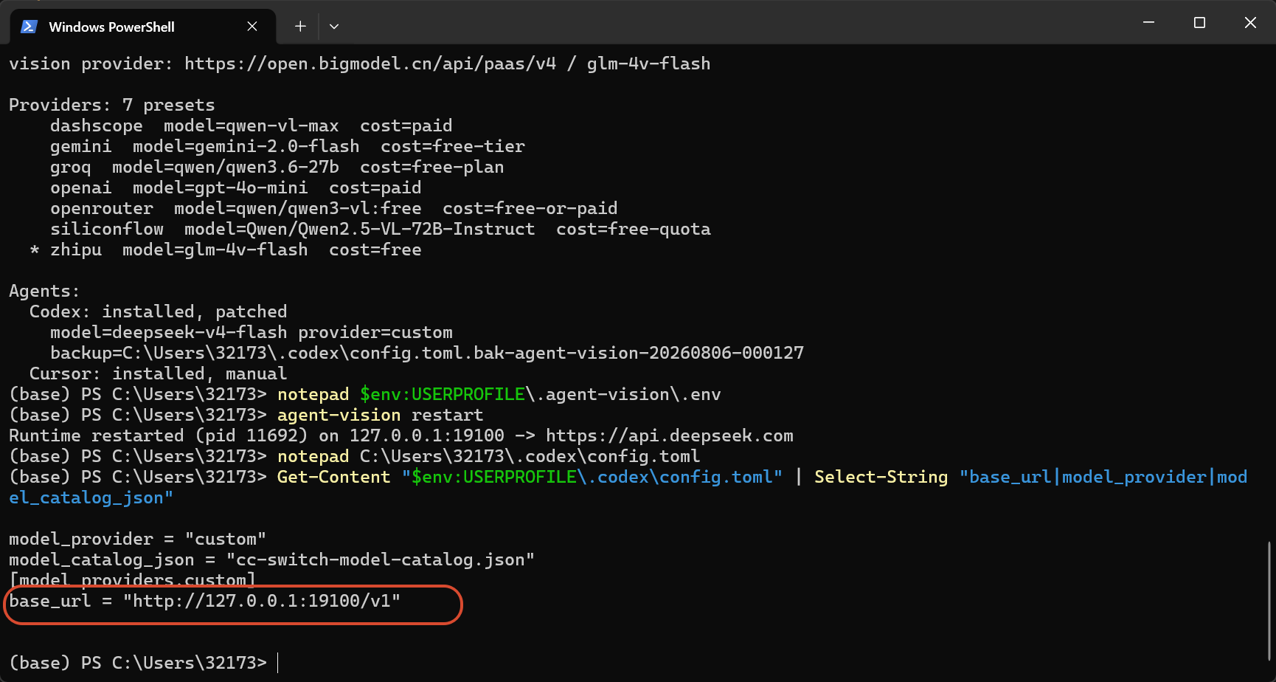
Task: Click the Get-Content command text
Action: click(x=334, y=478)
